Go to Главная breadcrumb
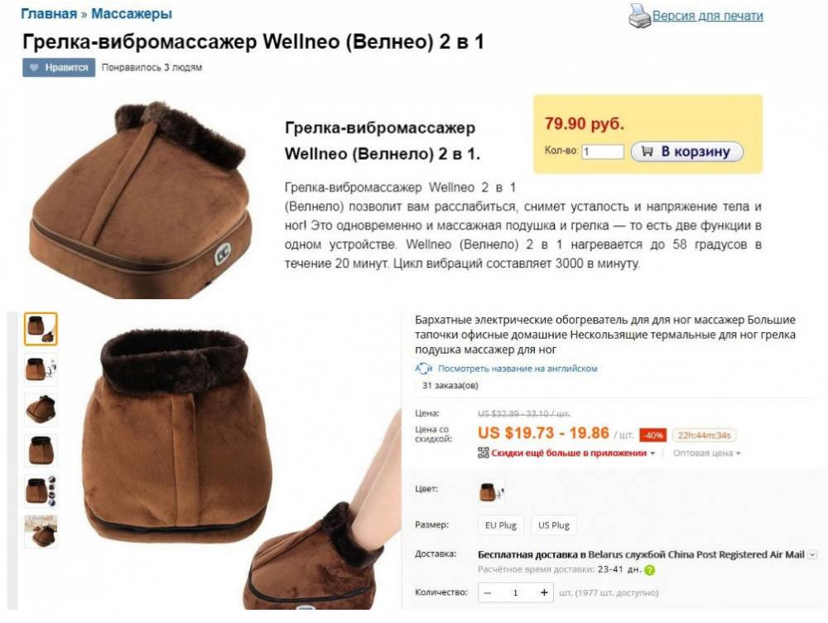Viewport: 828px width, 623px height. pyautogui.click(x=49, y=14)
